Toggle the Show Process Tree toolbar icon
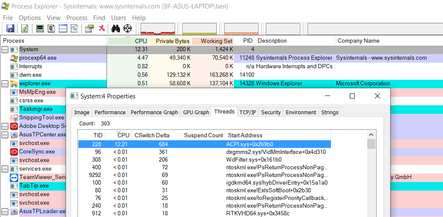 [51, 28]
